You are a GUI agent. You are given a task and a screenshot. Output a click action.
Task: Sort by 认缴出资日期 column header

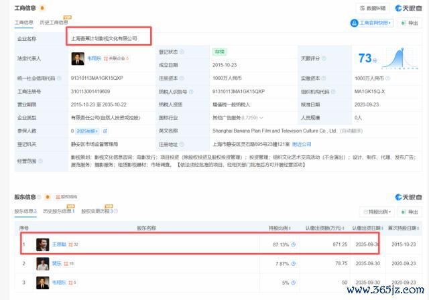[x=367, y=228]
